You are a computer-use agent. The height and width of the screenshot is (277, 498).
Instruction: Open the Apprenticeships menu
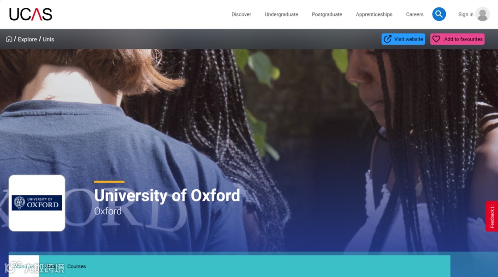tap(374, 14)
